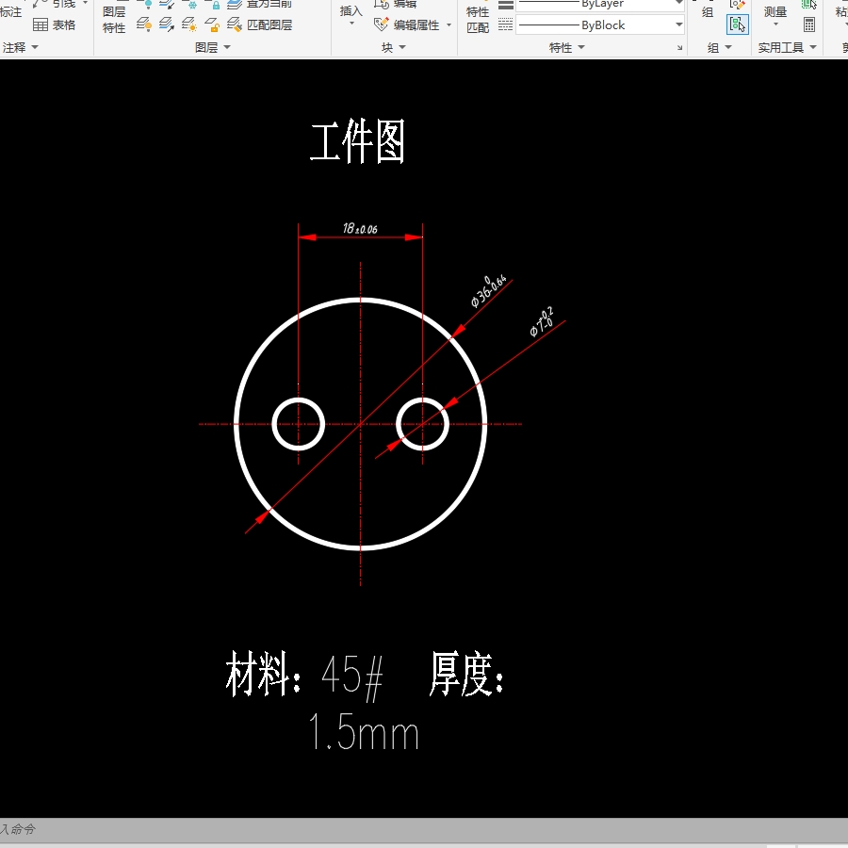
Task: Toggle the highlighted group selection button
Action: [738, 24]
